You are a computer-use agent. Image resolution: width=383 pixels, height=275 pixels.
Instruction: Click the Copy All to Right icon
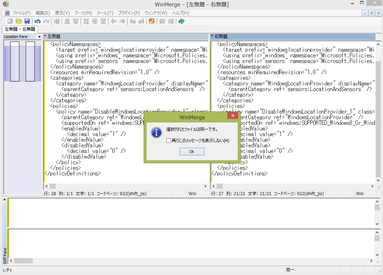[x=162, y=21]
